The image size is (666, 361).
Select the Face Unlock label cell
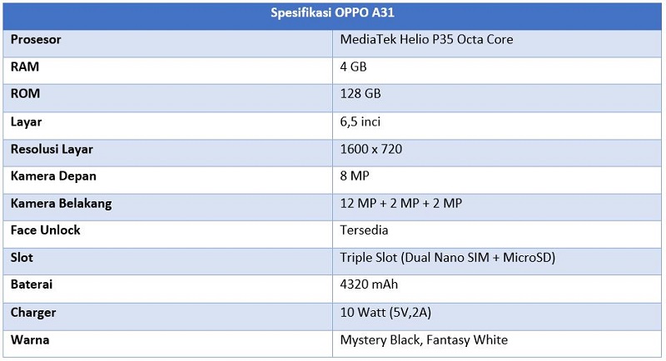click(x=46, y=230)
